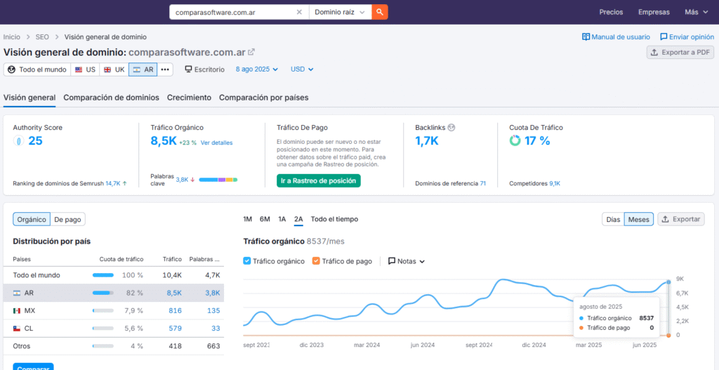Viewport: 719px width, 370px height.
Task: Select Todo el mundo database
Action: point(37,70)
